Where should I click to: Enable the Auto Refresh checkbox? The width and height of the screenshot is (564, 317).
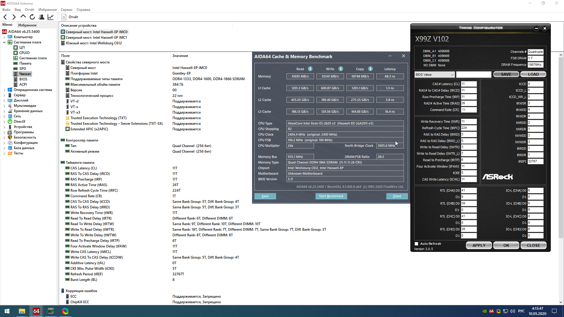pyautogui.click(x=416, y=244)
